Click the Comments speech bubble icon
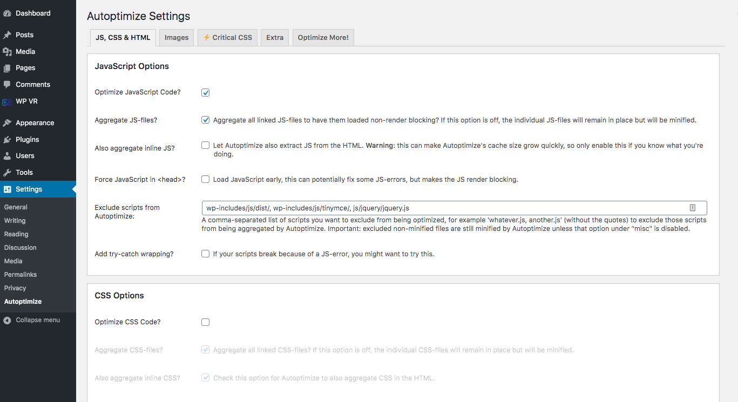Screen dimensions: 738x402 click(x=7, y=85)
